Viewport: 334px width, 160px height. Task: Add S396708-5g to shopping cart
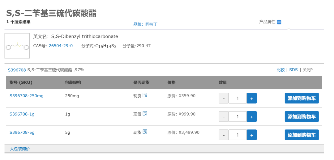302,135
